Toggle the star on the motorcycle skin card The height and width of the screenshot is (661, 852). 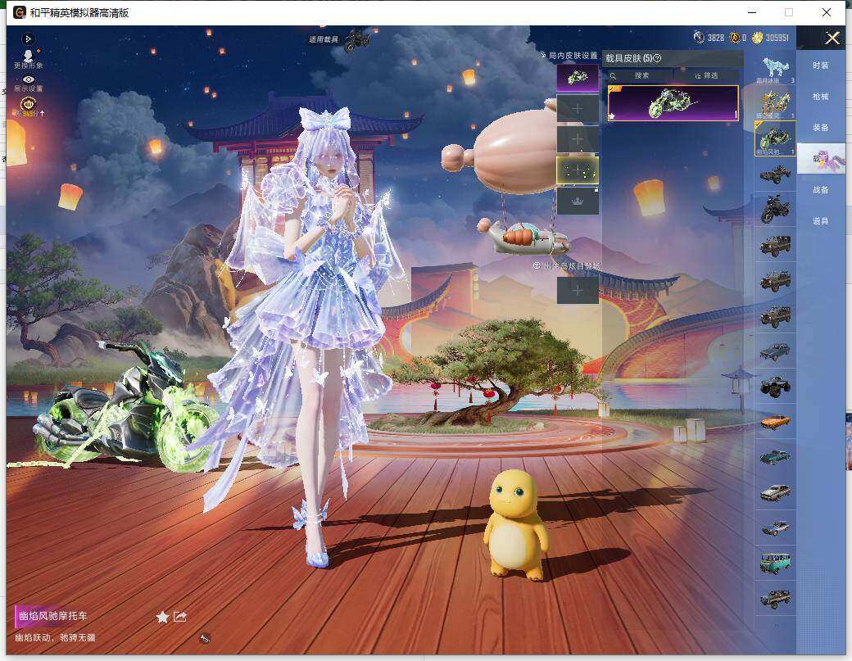[613, 115]
